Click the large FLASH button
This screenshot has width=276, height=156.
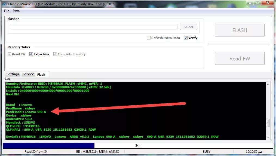(x=240, y=30)
